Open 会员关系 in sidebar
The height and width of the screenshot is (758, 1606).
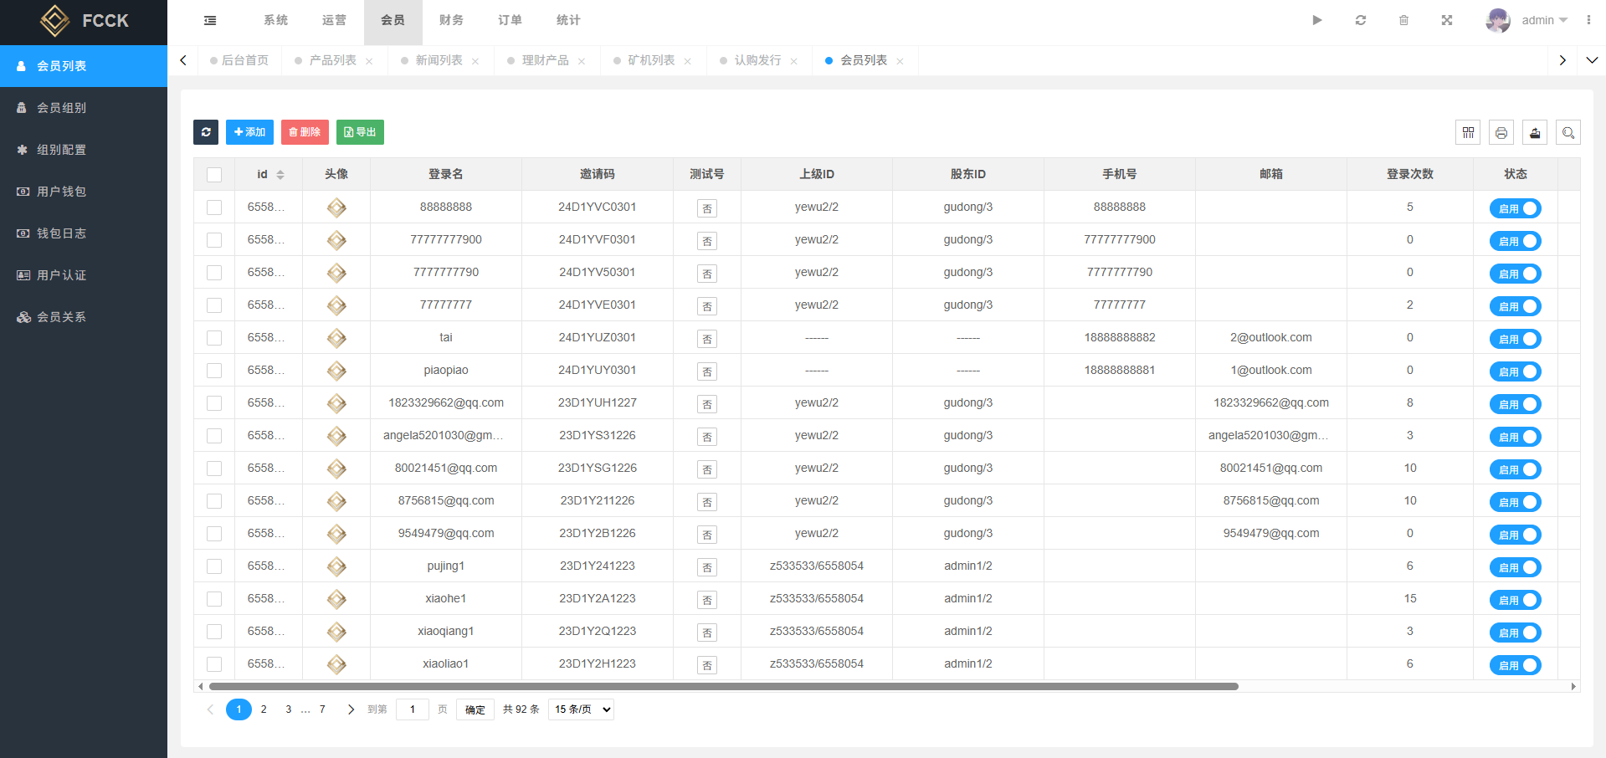84,317
